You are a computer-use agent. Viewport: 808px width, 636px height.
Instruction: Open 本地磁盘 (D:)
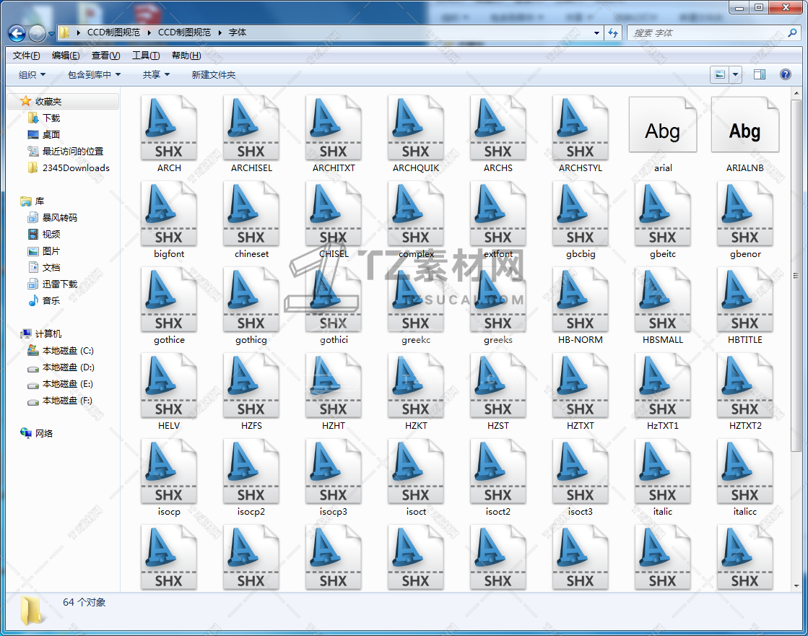(68, 367)
